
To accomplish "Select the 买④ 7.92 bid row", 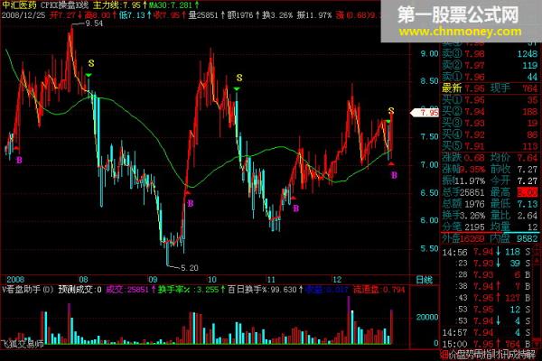I will [491, 134].
